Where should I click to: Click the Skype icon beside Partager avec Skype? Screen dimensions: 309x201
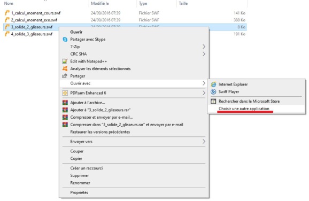coord(65,40)
